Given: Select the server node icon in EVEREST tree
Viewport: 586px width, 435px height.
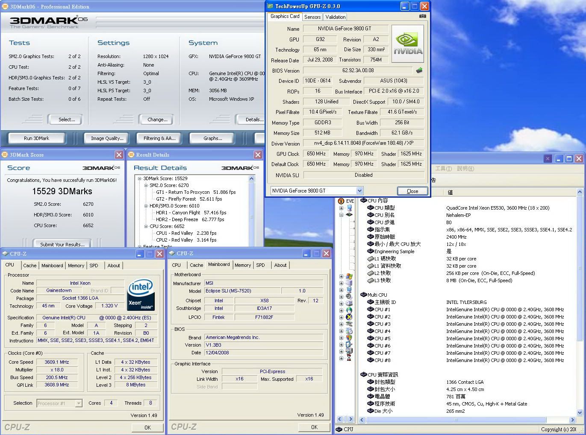Looking at the screenshot, I should click(x=349, y=283).
